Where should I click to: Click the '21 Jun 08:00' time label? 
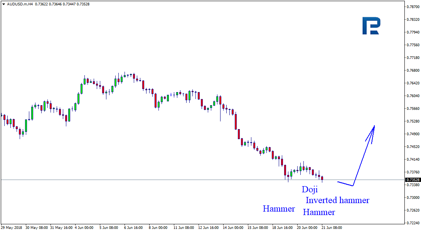[331, 228]
